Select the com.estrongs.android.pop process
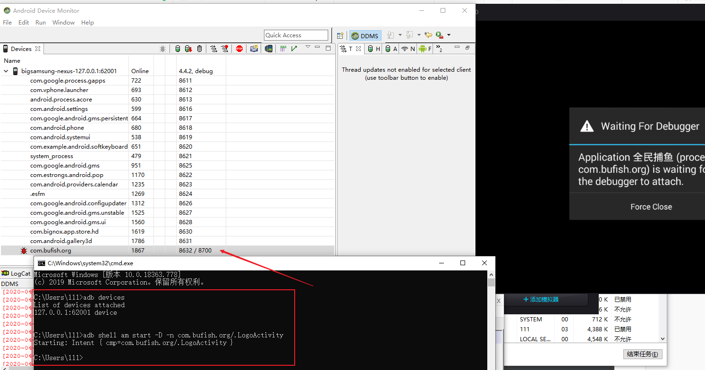 (167, 175)
